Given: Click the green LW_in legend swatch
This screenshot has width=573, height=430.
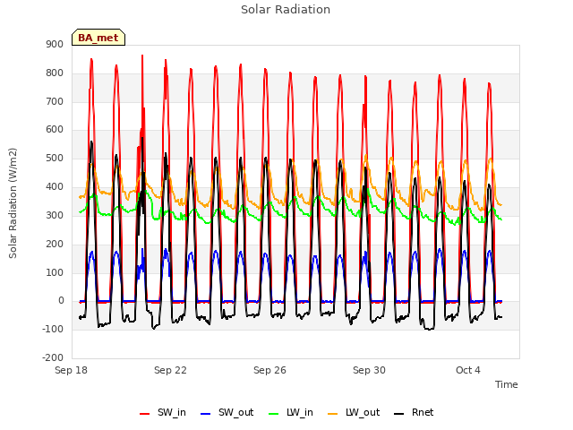Looking at the screenshot, I should pos(274,414).
